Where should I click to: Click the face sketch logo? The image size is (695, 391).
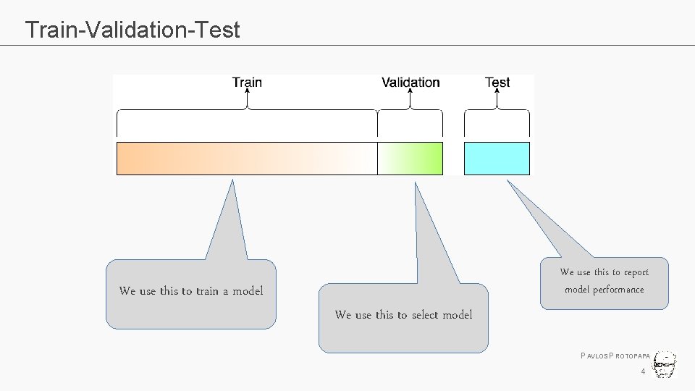(x=665, y=365)
